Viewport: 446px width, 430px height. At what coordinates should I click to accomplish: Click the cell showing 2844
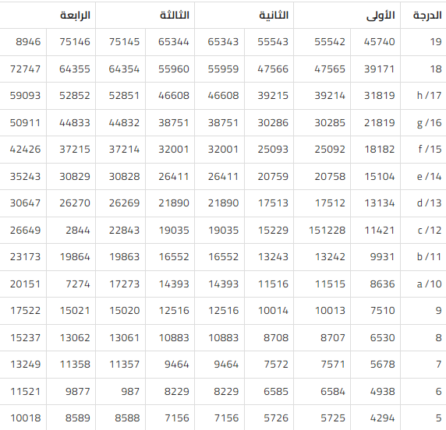pyautogui.click(x=71, y=231)
